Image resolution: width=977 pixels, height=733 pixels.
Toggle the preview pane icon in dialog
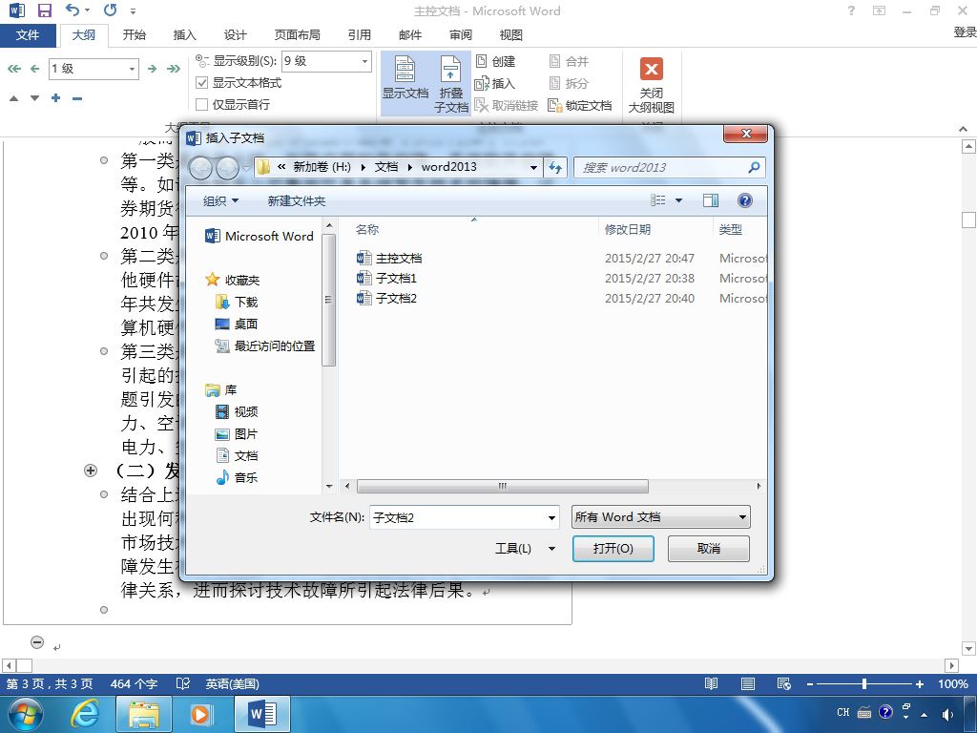pos(710,200)
